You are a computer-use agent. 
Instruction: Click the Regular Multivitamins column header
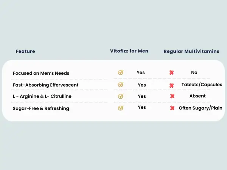[191, 51]
